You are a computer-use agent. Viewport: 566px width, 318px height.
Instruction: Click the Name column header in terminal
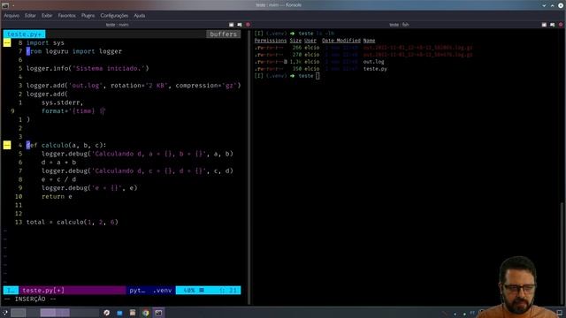(x=369, y=41)
